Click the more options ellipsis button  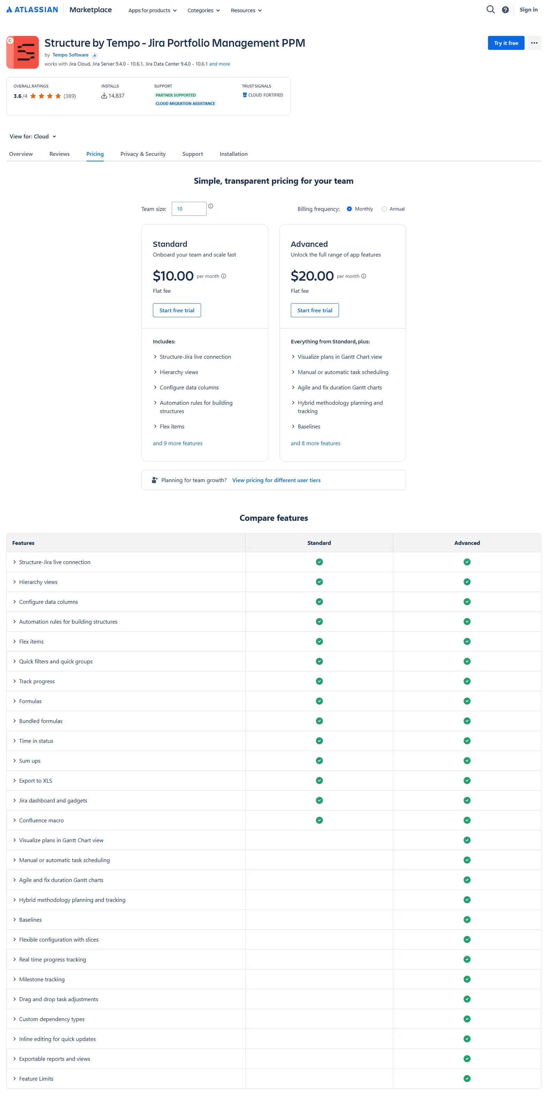pos(534,43)
